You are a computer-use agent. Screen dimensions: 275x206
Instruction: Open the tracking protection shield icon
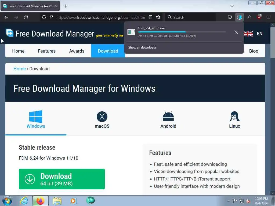[x=44, y=17]
